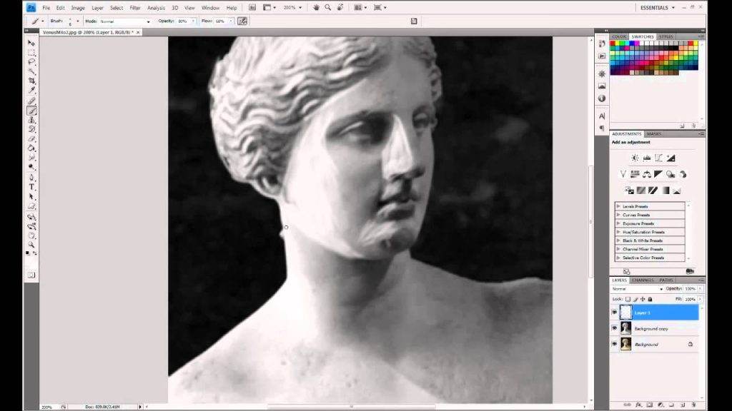Hide the Background layer
732x411 pixels.
point(614,345)
